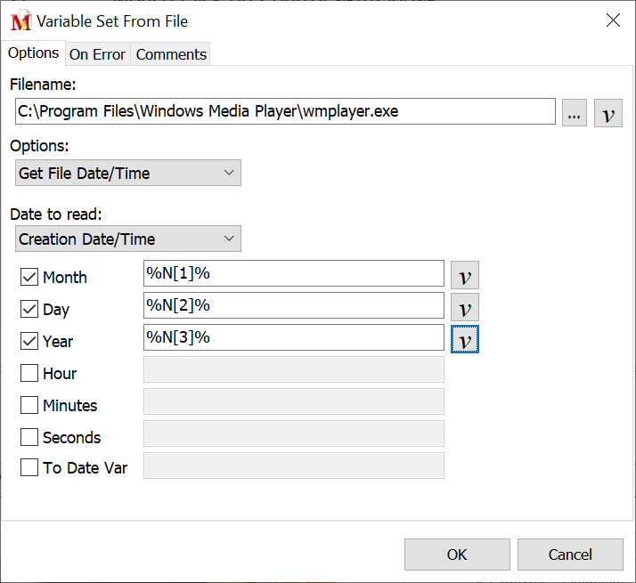
Task: Enable the To Date Var checkbox
Action: (x=29, y=467)
